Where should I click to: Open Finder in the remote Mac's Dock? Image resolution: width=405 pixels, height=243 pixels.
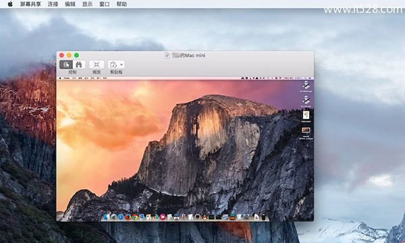[x=106, y=217]
